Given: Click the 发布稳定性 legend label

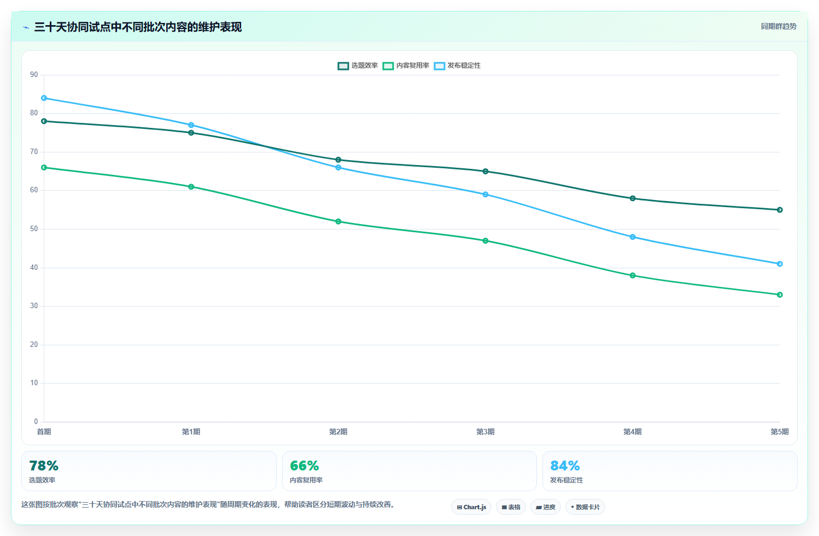Looking at the screenshot, I should [464, 66].
